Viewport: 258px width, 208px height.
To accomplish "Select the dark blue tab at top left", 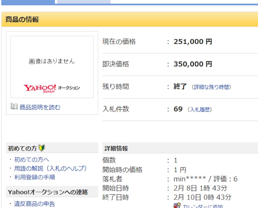I will click(27, 1).
